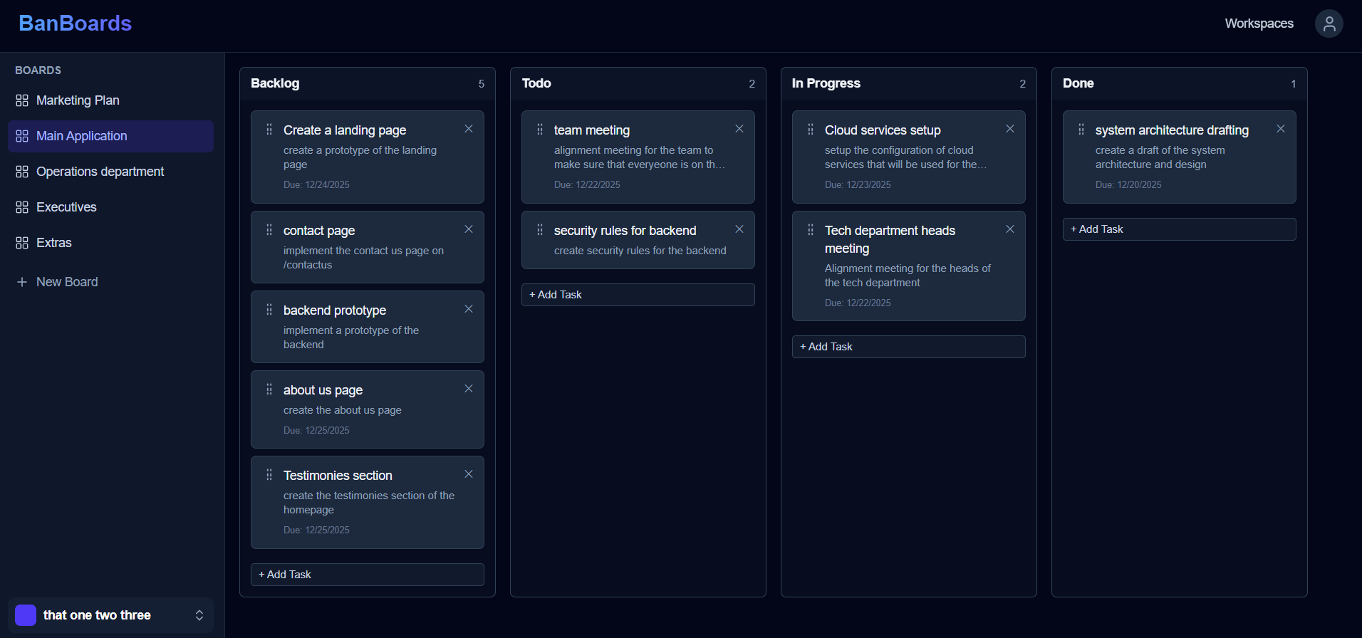Grab the drag handle on 'Testimonies section'
The width and height of the screenshot is (1362, 638).
[x=269, y=475]
